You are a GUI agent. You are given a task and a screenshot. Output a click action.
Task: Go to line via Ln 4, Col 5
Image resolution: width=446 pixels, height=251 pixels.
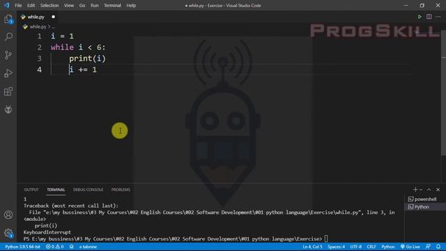[x=312, y=247]
